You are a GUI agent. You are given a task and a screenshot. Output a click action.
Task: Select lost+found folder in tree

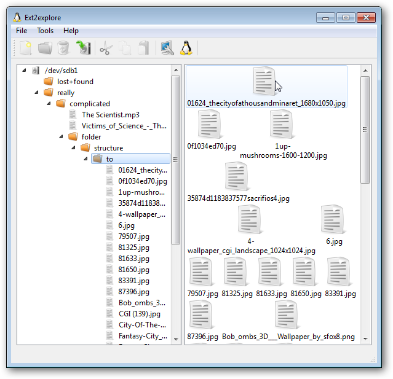75,82
